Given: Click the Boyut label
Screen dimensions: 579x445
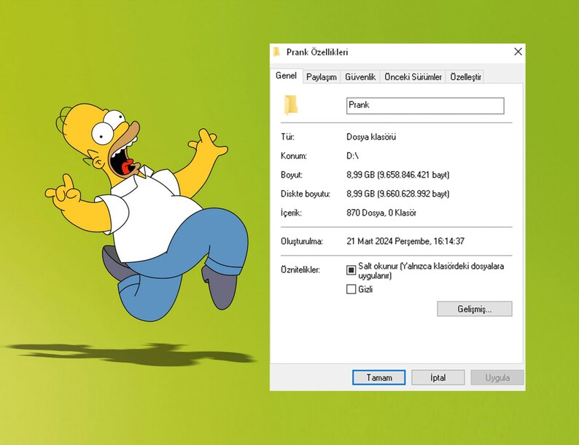Looking at the screenshot, I should [x=292, y=175].
